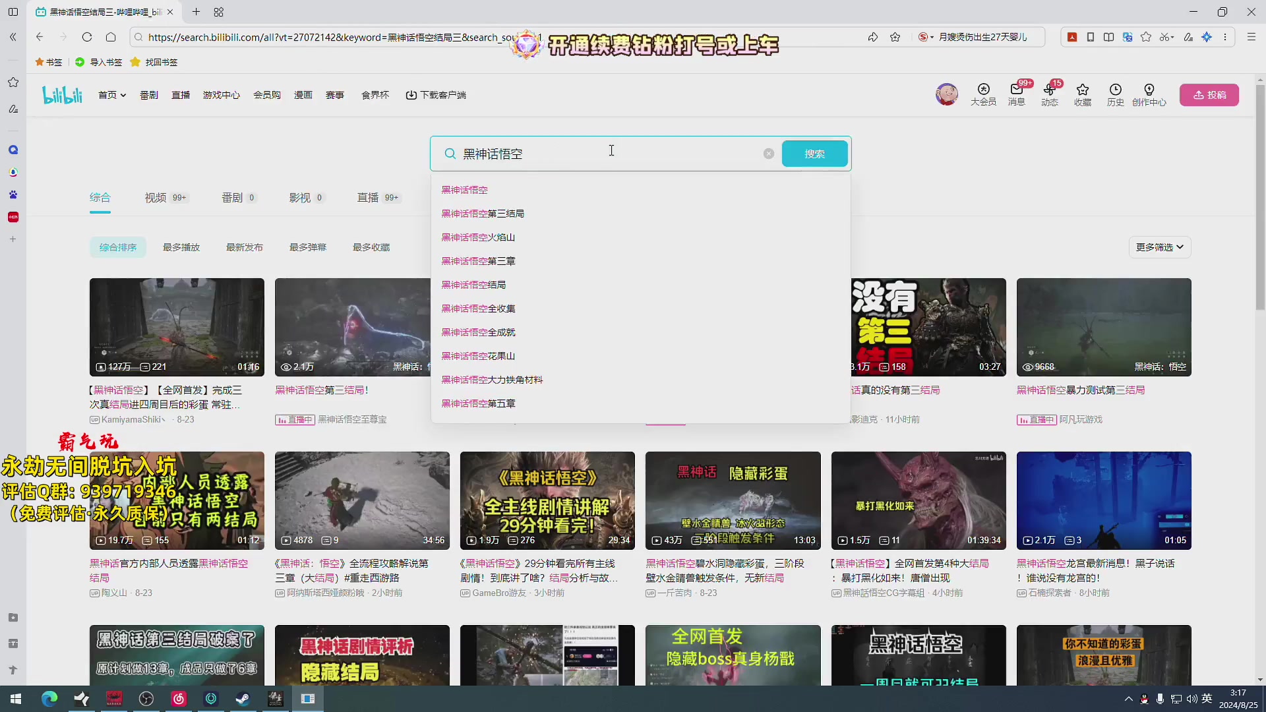
Task: Open Steam from the taskbar
Action: pos(243,699)
